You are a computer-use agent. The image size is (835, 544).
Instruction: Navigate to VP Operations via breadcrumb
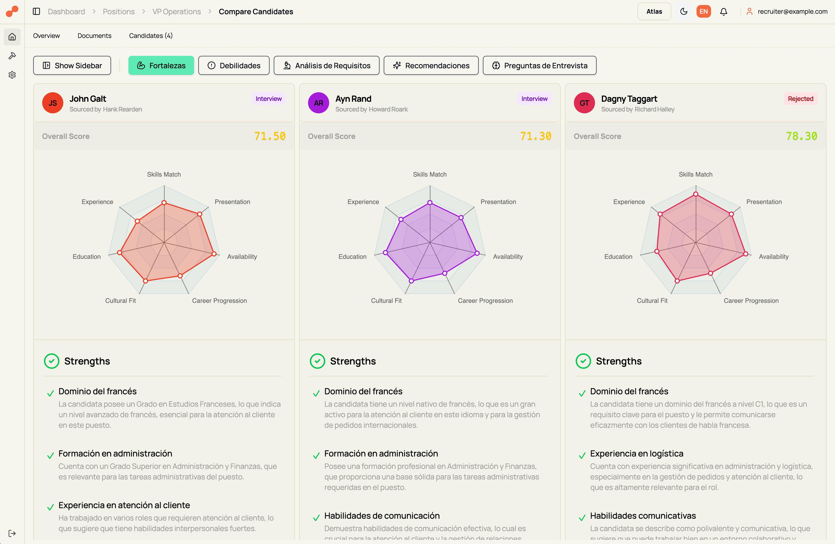176,11
